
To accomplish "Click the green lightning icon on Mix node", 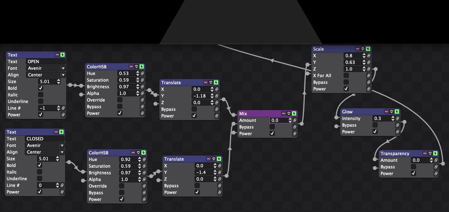I will (294, 113).
